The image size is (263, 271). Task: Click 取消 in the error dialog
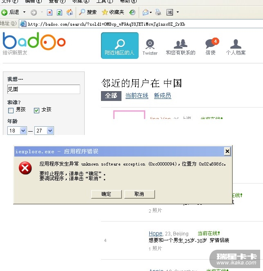[139, 194]
